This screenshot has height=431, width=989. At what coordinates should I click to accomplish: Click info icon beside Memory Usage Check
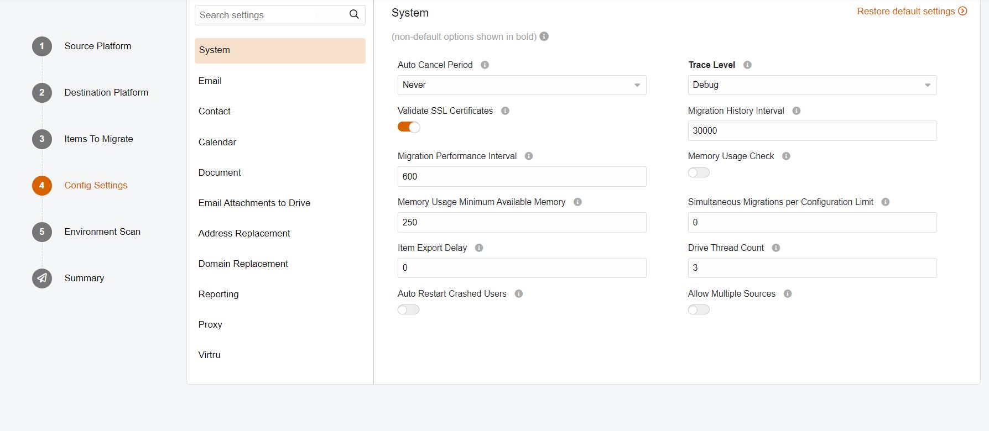786,156
